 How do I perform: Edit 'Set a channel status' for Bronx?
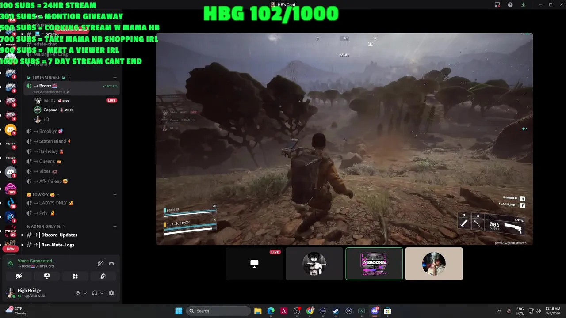click(x=52, y=92)
